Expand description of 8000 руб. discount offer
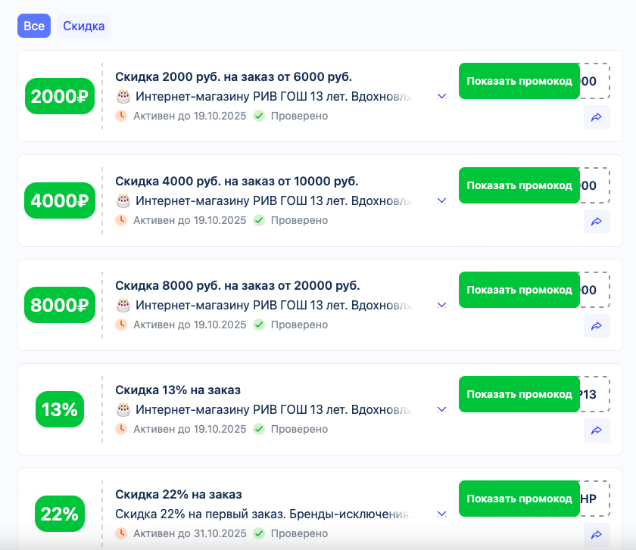636x550 pixels. 441,305
